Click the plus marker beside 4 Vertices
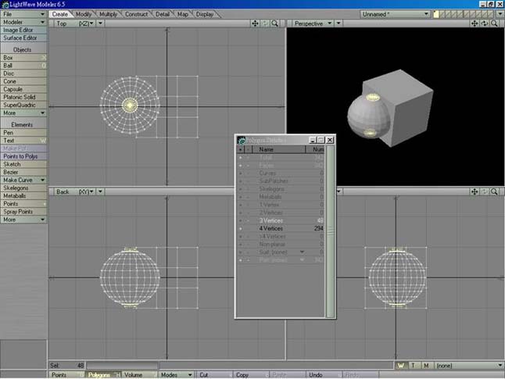 tap(240, 229)
